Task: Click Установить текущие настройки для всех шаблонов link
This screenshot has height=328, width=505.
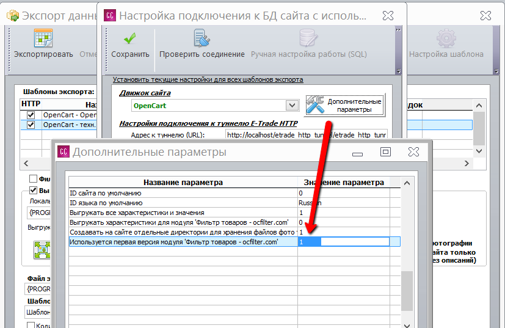Action: [208, 79]
